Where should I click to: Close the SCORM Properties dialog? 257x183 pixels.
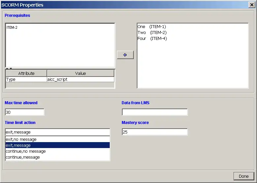[x=251, y=5]
